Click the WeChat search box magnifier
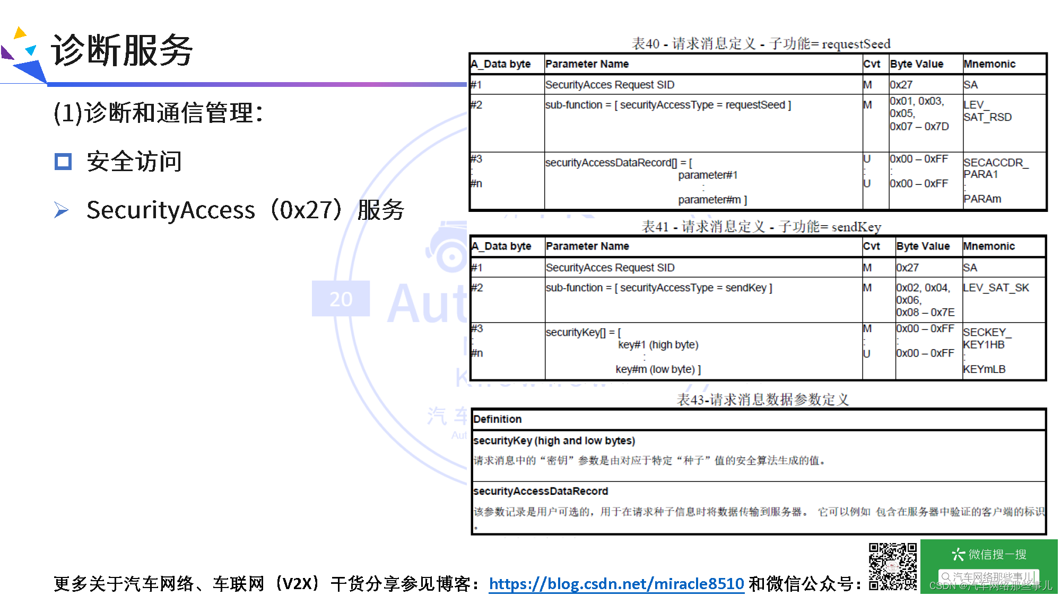 coord(946,576)
